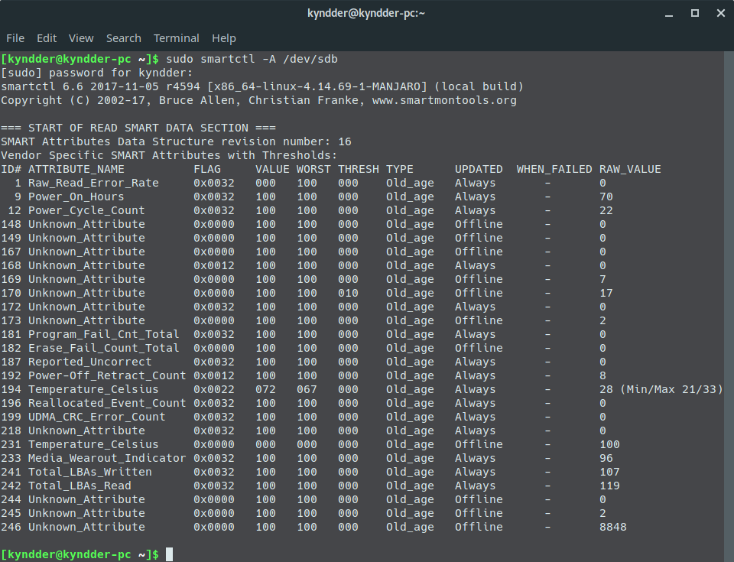The image size is (734, 562).
Task: Click raw value 17 in row 170
Action: [x=606, y=293]
